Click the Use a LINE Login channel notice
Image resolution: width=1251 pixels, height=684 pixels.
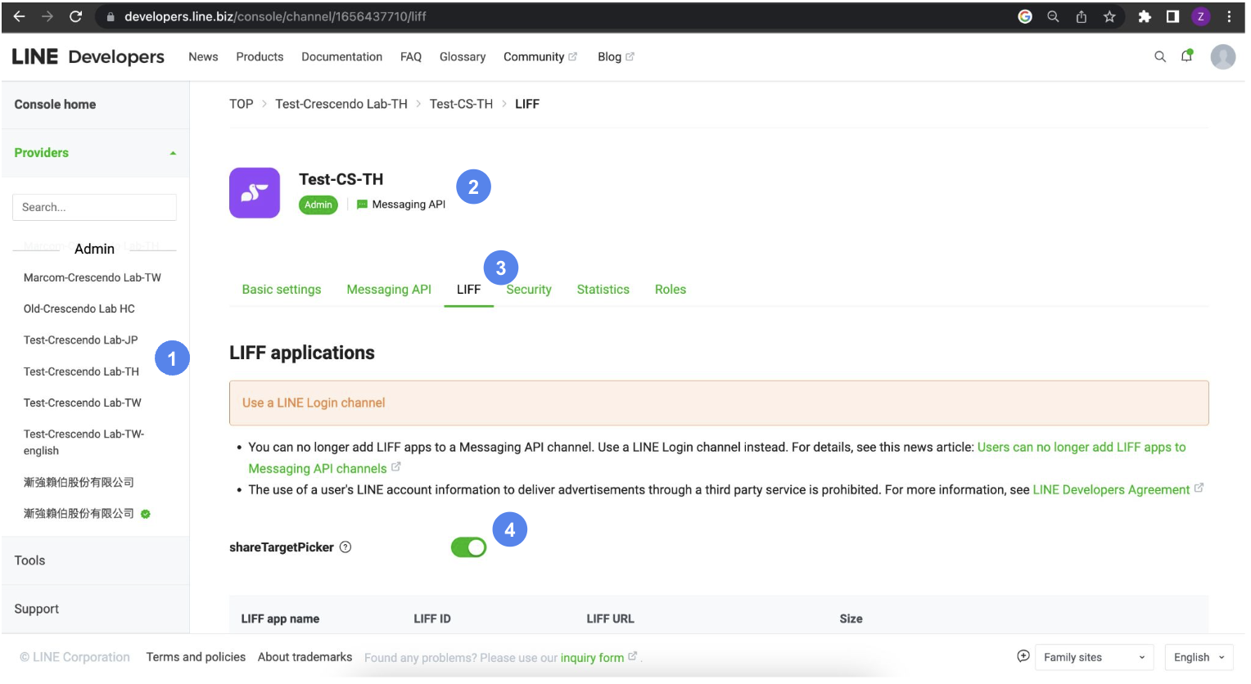click(x=719, y=403)
